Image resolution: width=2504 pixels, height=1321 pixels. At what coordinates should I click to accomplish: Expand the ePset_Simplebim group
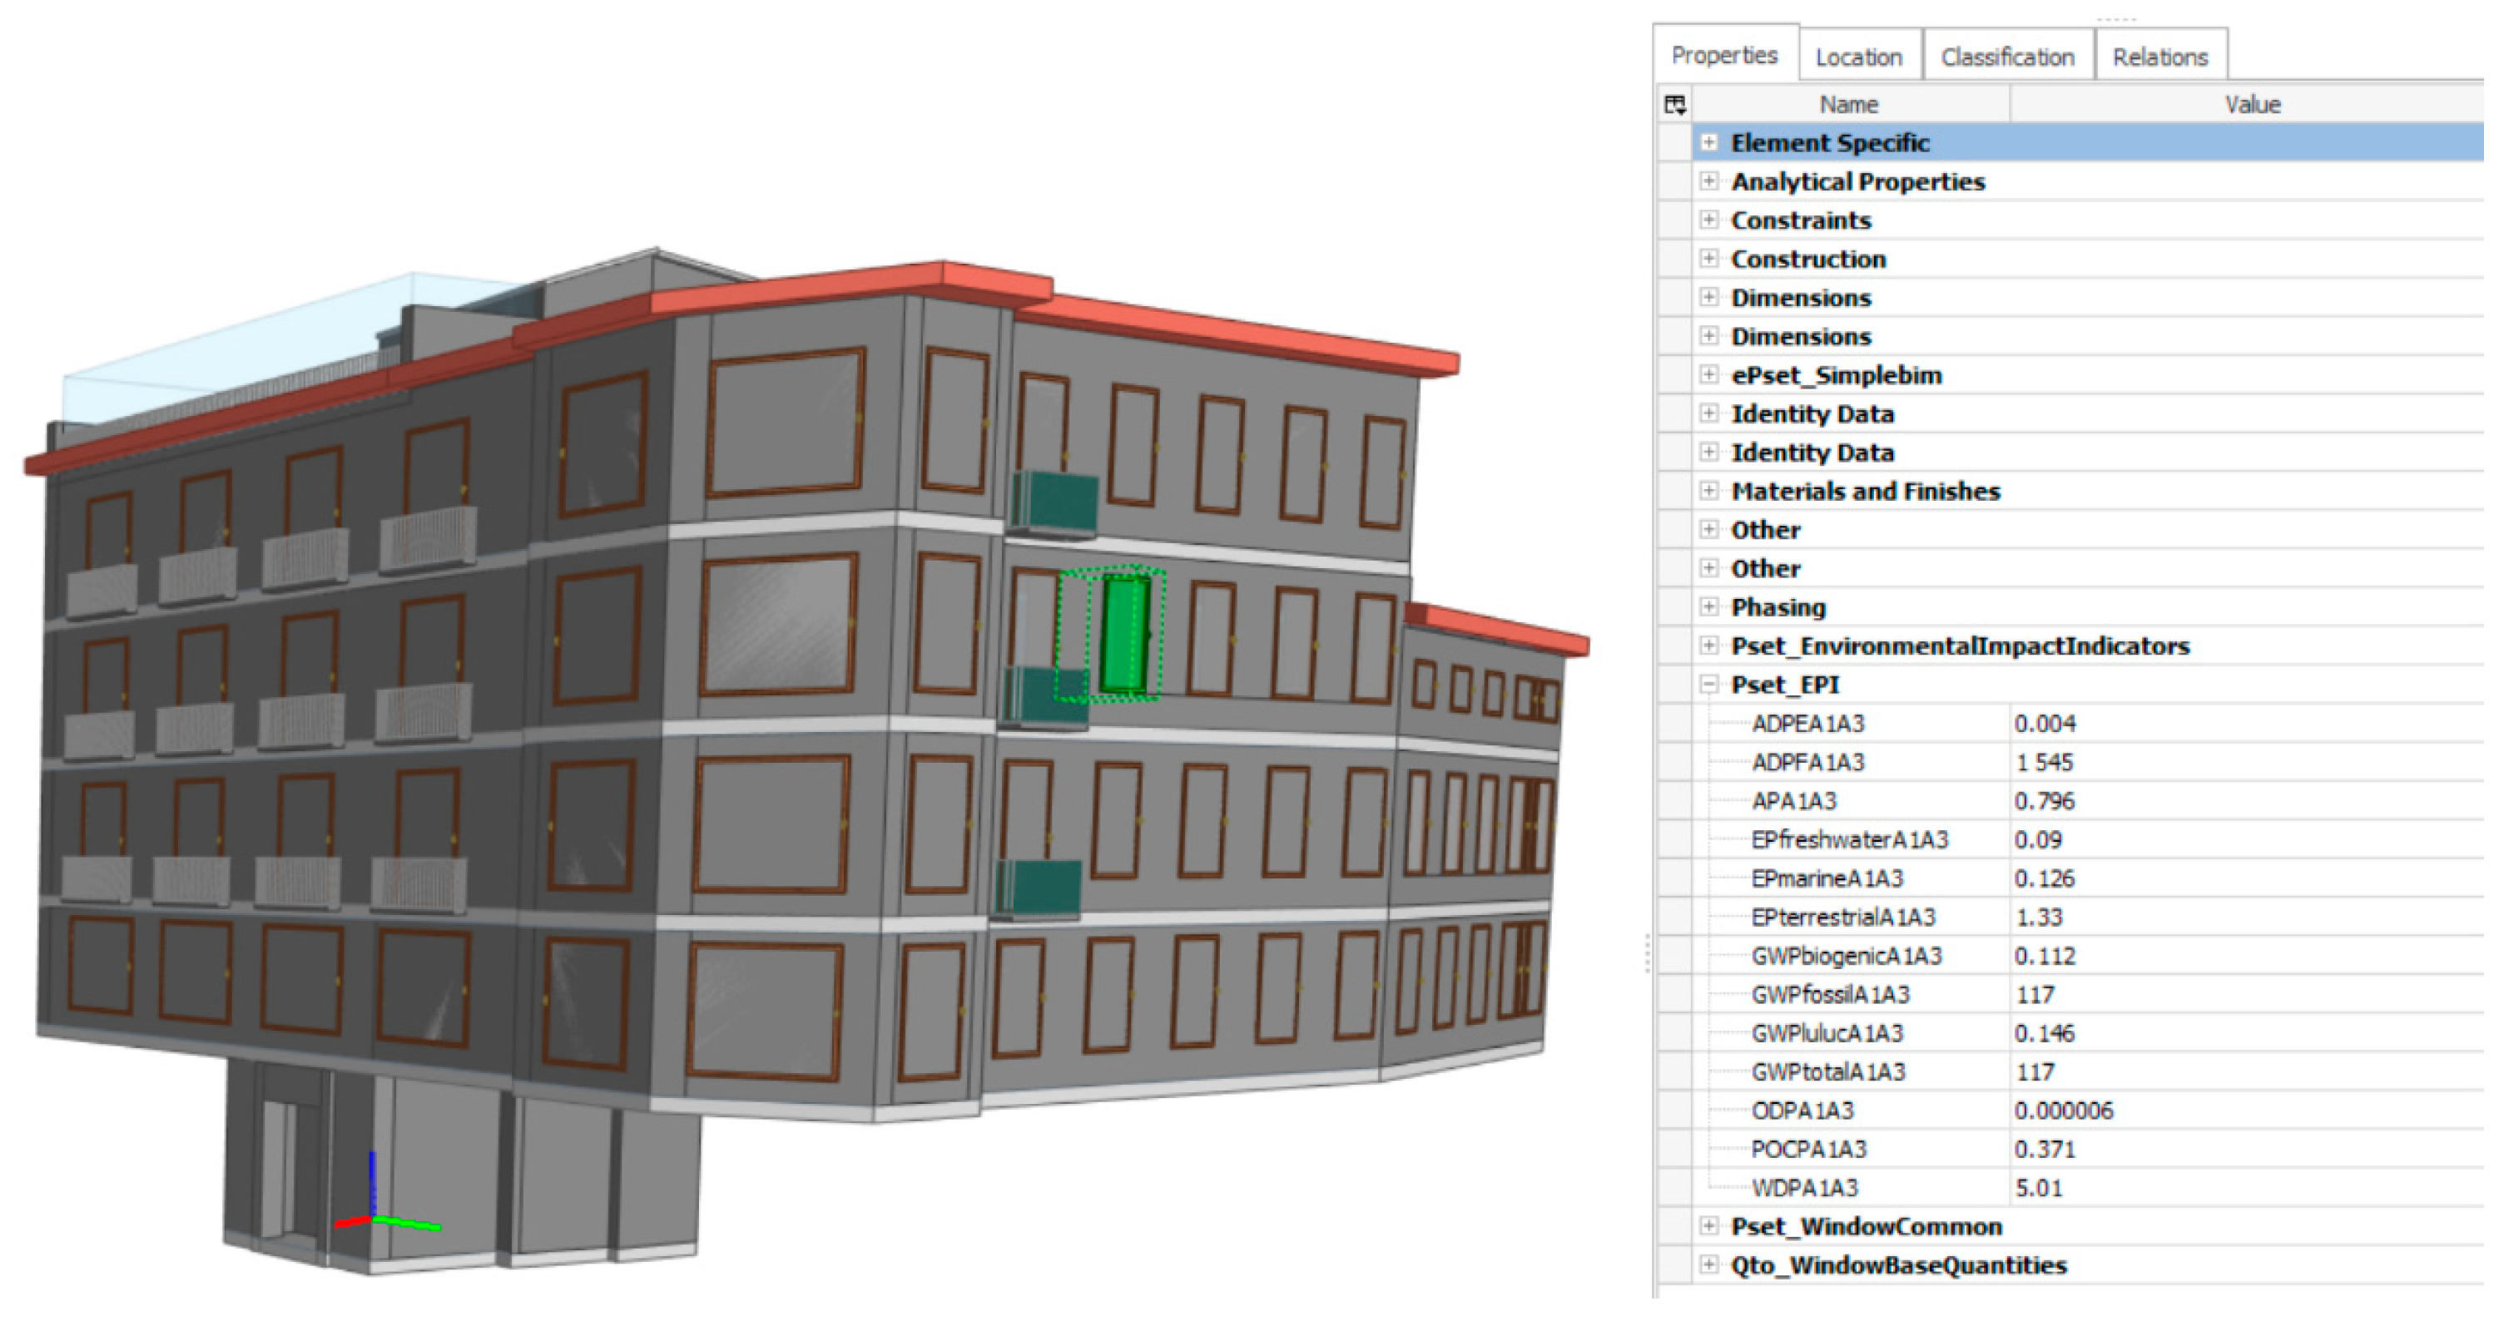tap(1708, 374)
